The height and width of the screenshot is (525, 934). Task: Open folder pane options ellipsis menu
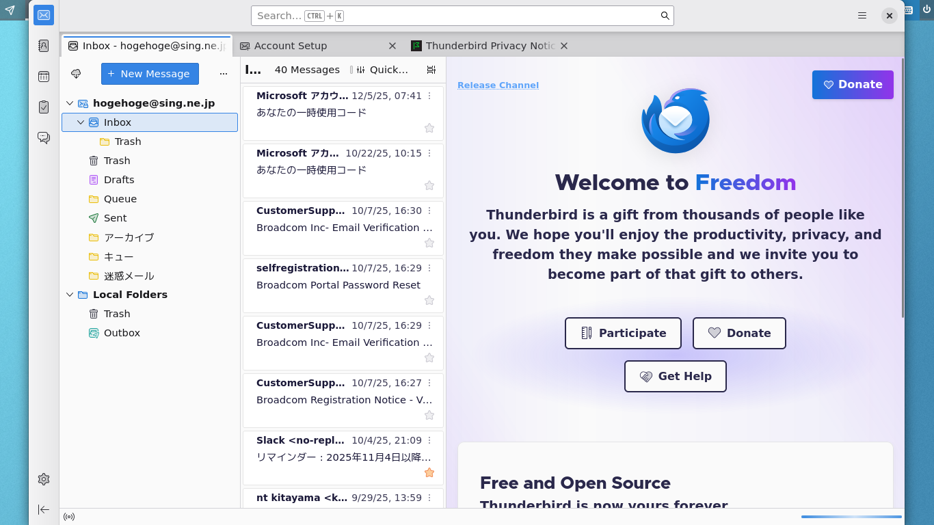(224, 74)
